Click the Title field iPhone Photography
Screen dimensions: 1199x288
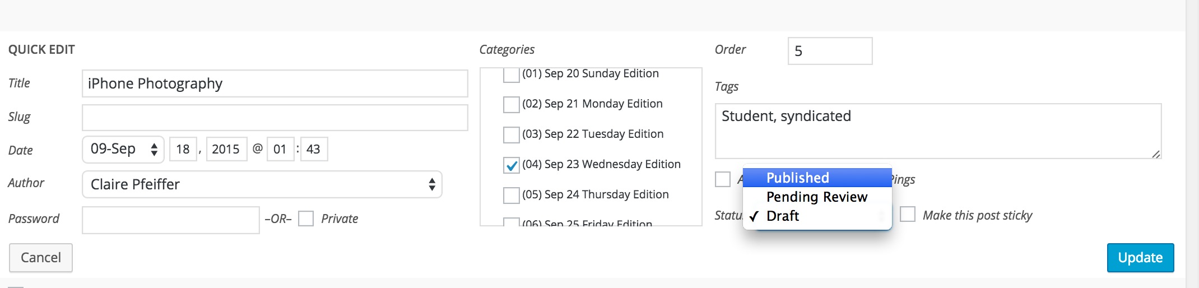coord(275,83)
